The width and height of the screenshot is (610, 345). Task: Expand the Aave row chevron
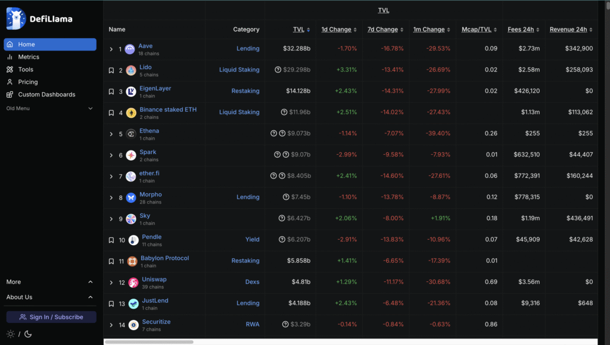click(111, 49)
